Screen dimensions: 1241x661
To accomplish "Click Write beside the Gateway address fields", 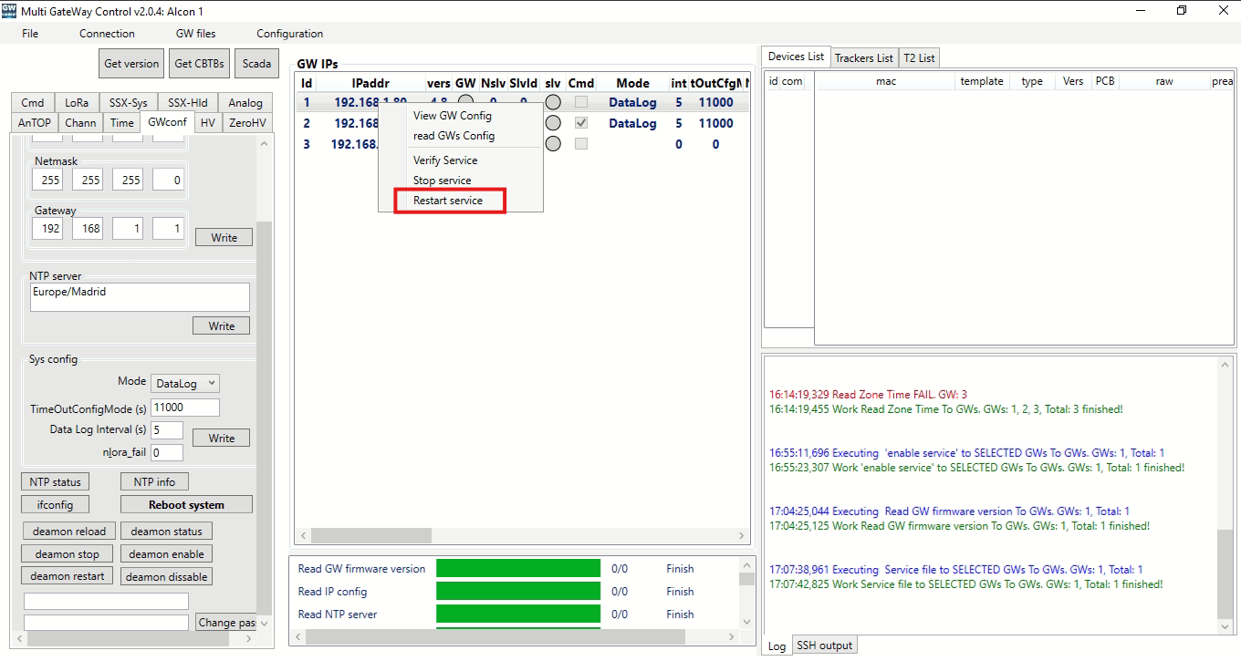I will click(224, 237).
